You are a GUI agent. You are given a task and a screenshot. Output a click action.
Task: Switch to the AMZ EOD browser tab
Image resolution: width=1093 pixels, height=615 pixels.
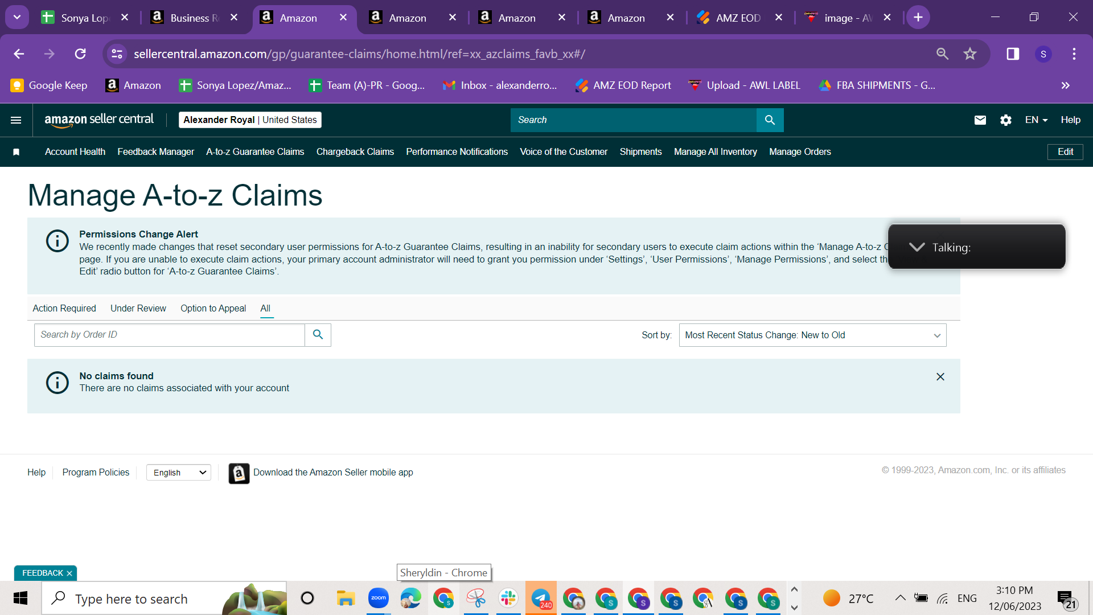[738, 18]
